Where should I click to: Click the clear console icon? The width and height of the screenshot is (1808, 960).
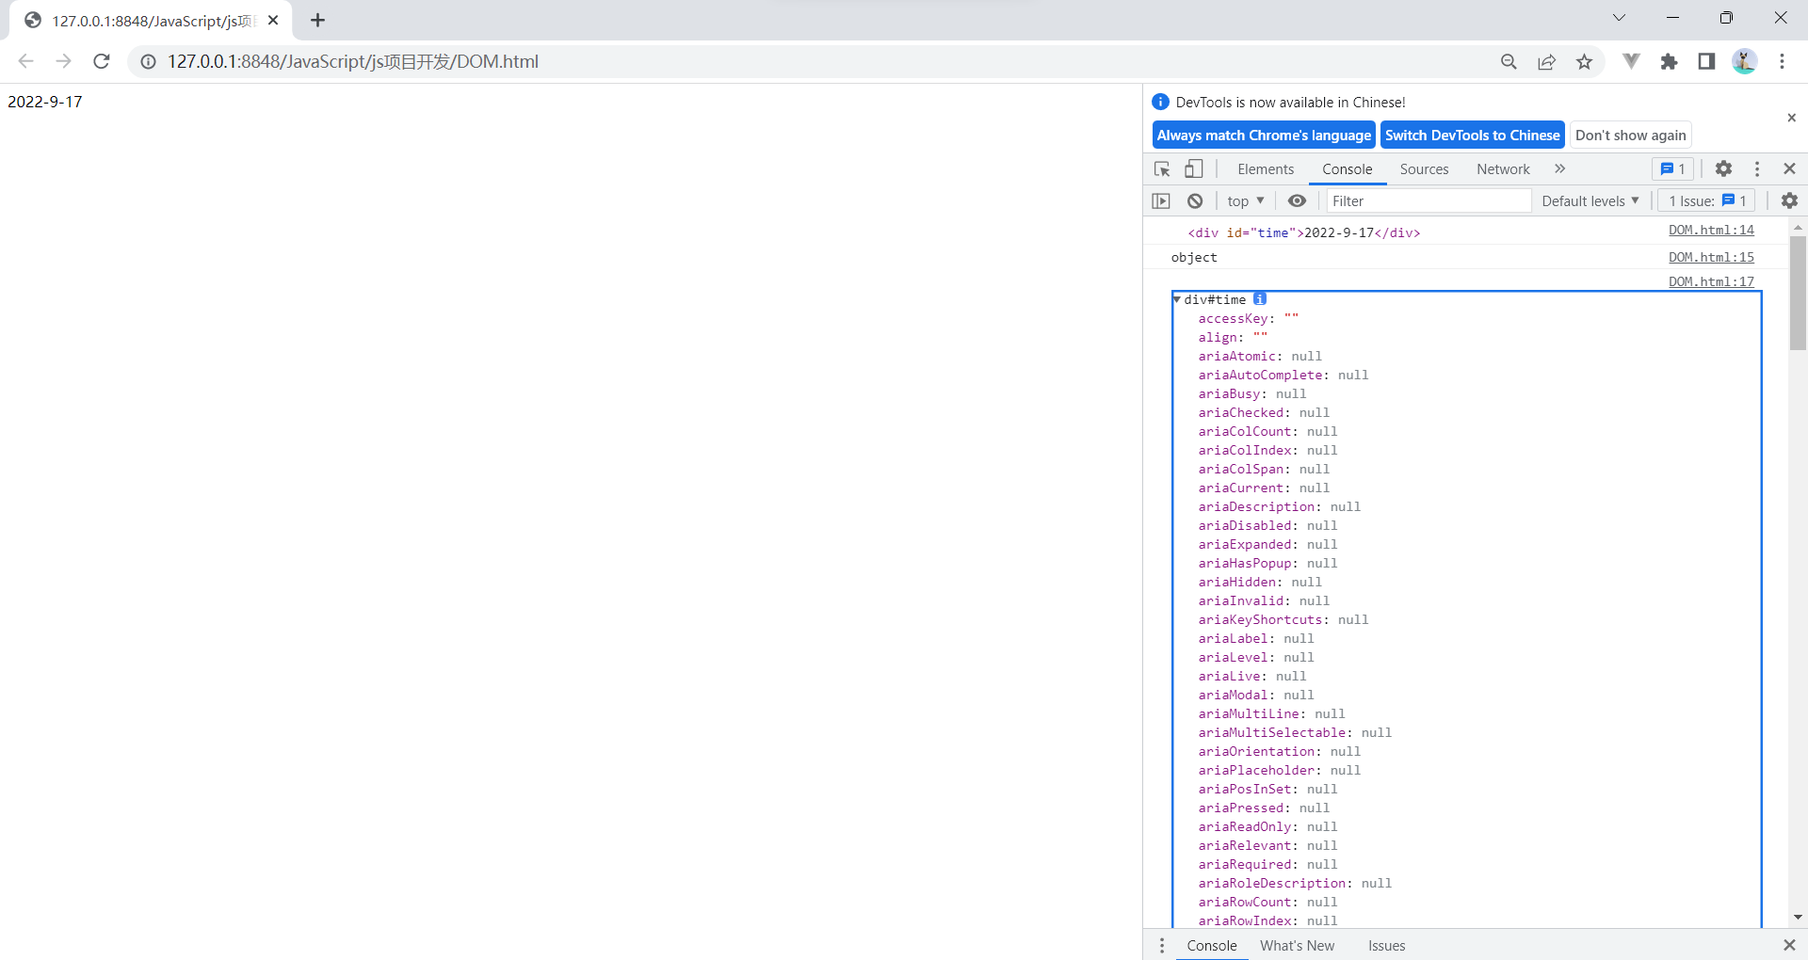(1194, 200)
